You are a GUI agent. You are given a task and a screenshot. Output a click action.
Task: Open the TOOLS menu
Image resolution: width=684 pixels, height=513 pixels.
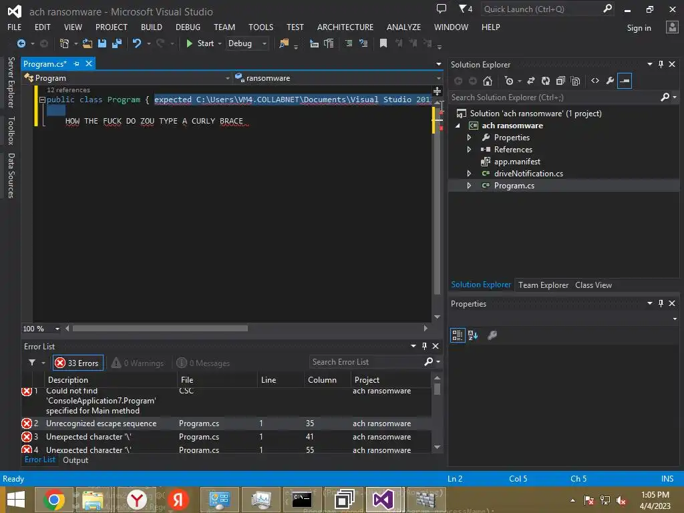pyautogui.click(x=261, y=27)
